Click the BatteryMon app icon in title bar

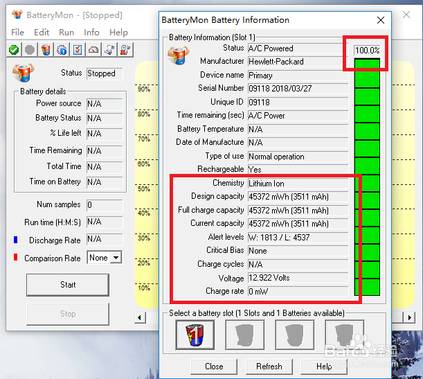point(17,15)
